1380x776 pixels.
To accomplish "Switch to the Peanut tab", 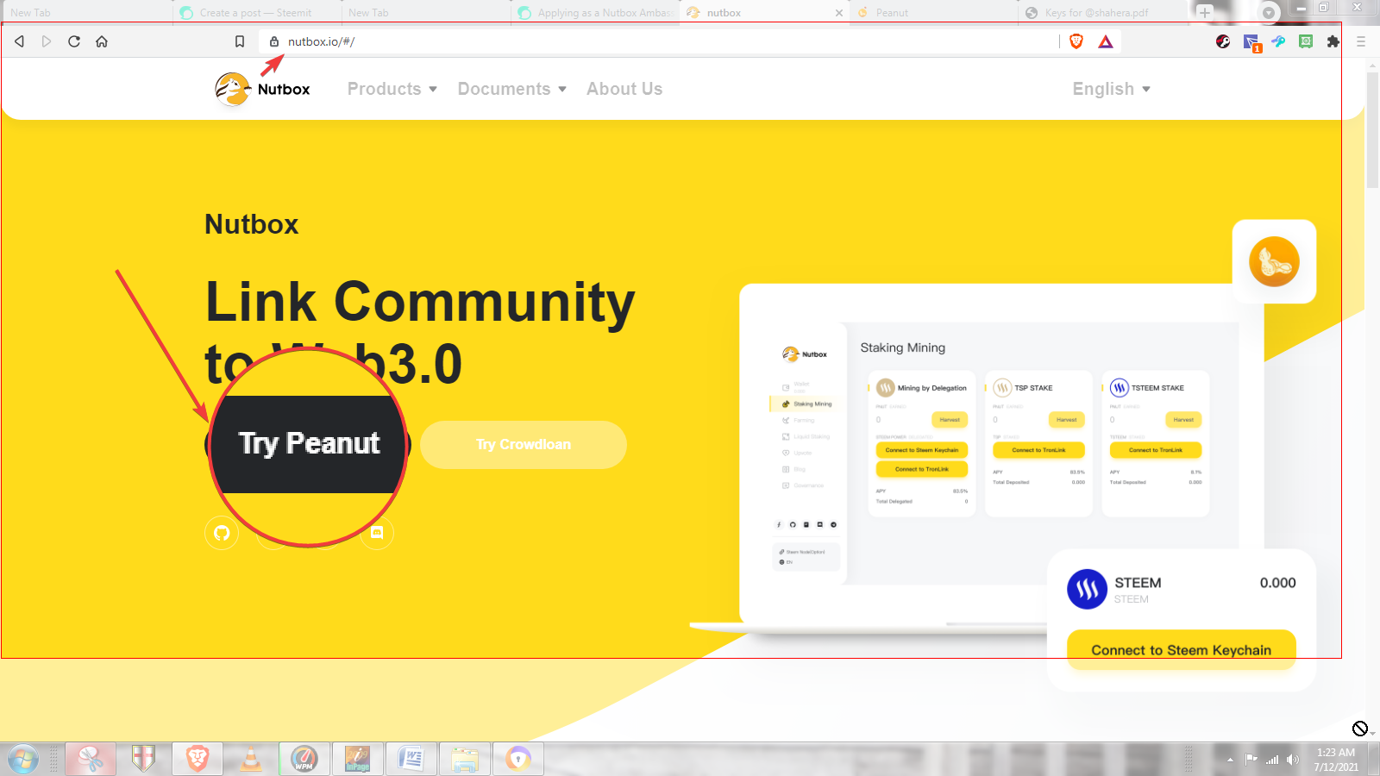I will tap(934, 12).
